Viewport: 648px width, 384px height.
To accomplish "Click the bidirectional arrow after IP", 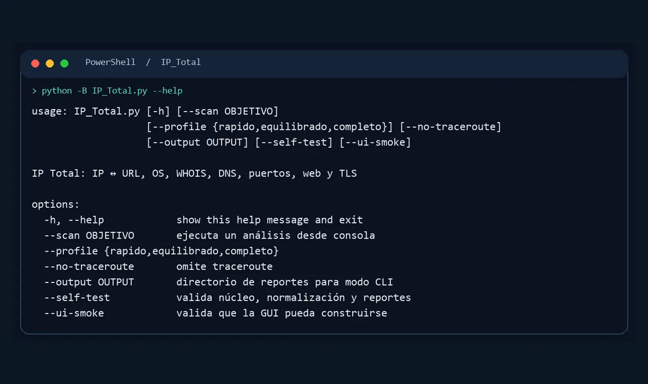I will click(112, 174).
